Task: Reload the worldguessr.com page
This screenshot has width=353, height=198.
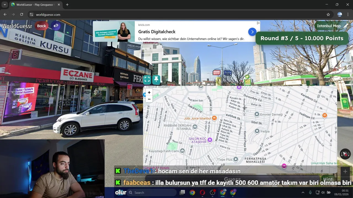Action: click(x=22, y=15)
